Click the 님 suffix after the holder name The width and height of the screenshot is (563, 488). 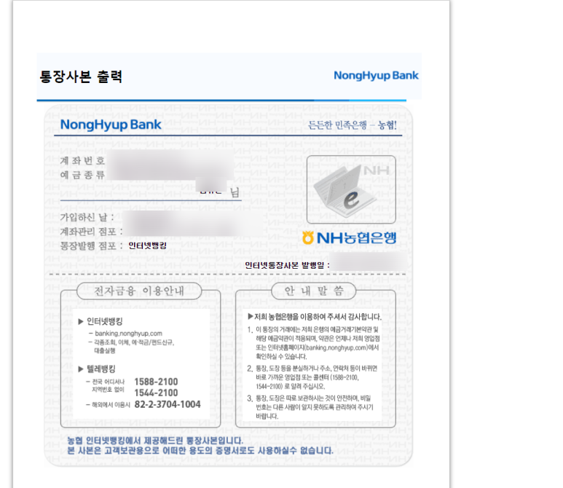click(x=235, y=193)
